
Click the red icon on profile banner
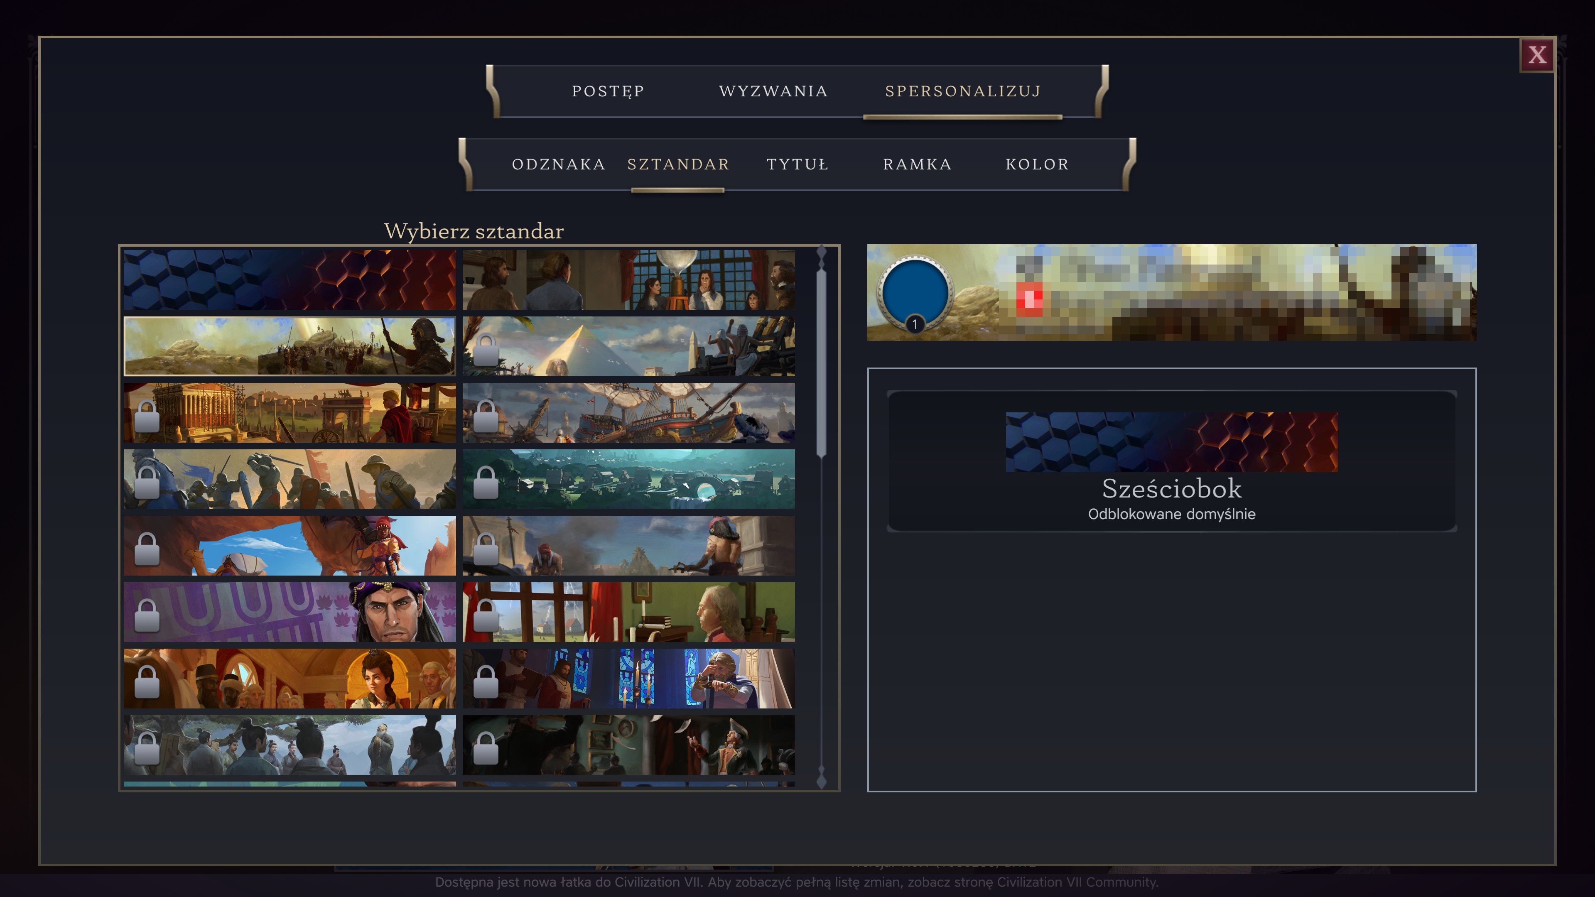[x=1029, y=299]
